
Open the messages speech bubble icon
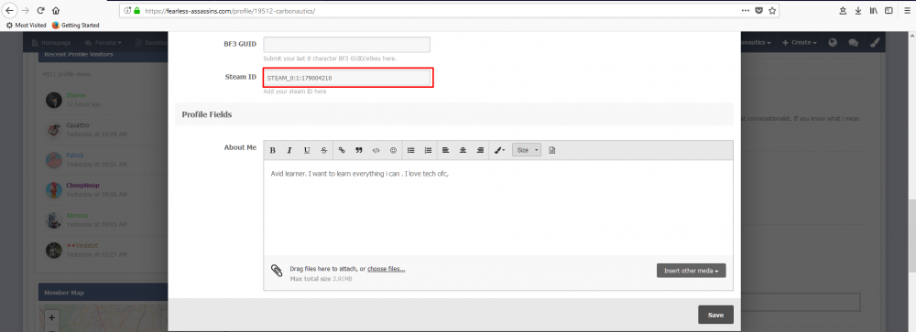point(854,43)
